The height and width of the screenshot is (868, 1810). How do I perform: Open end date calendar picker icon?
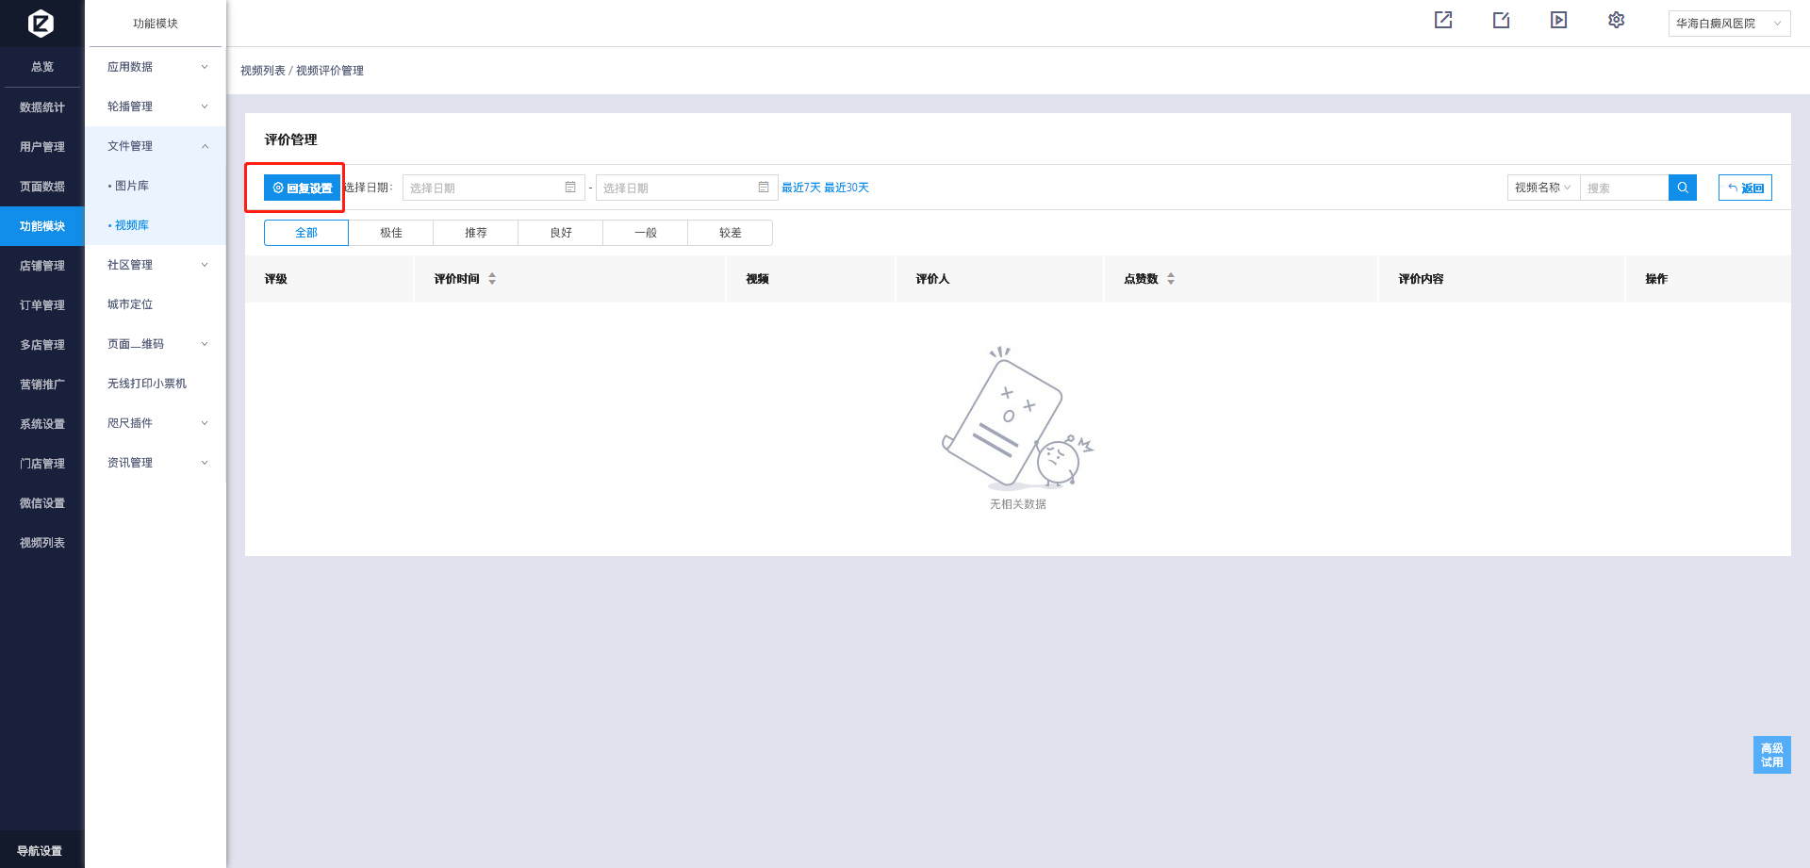coord(764,188)
